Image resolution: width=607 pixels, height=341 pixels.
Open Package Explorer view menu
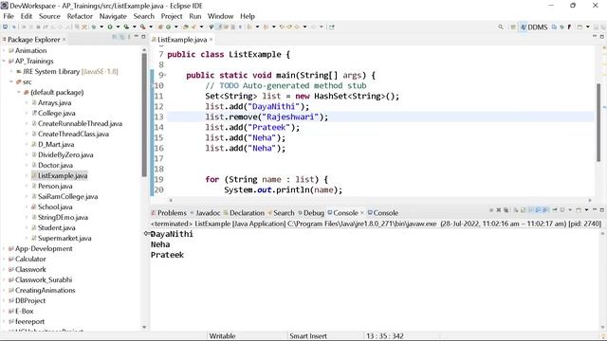[129, 37]
